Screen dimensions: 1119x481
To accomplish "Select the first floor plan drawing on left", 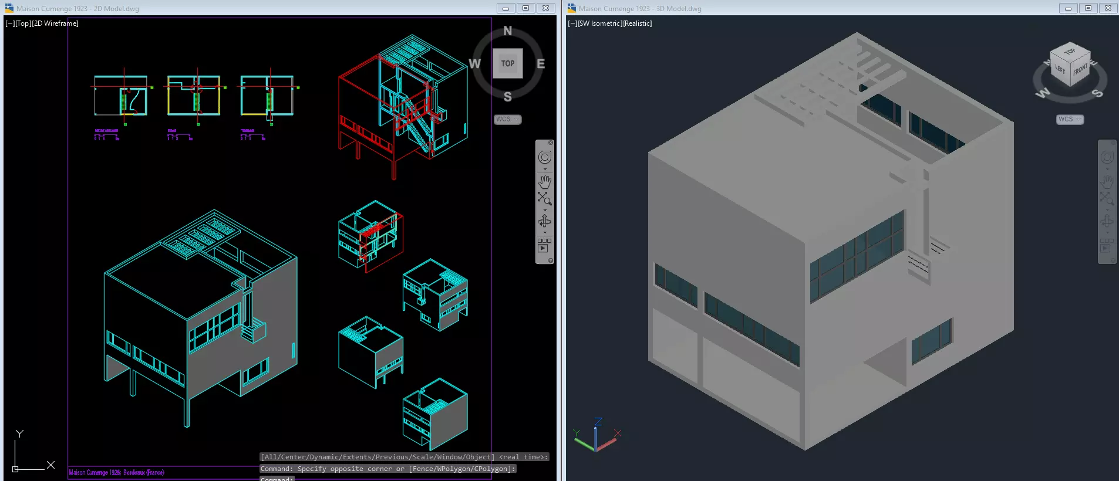I will (x=121, y=96).
